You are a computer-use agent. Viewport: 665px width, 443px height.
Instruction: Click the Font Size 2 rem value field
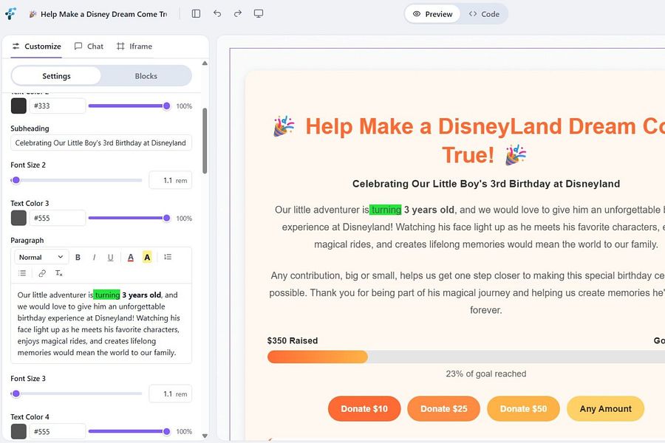point(171,180)
